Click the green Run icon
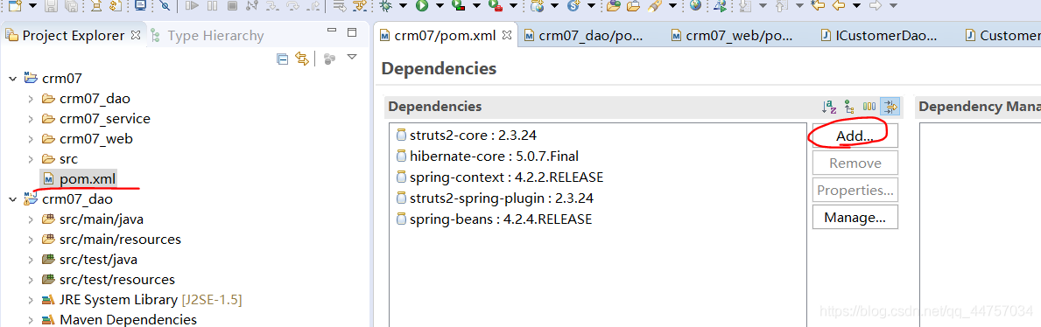This screenshot has width=1041, height=327. coord(422,6)
